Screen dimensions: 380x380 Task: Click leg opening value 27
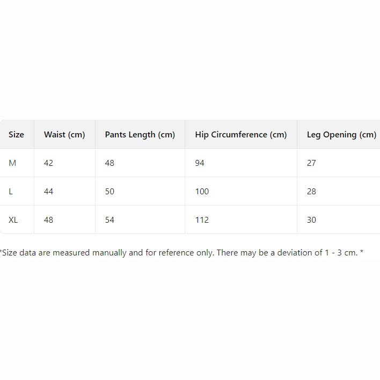tap(311, 163)
